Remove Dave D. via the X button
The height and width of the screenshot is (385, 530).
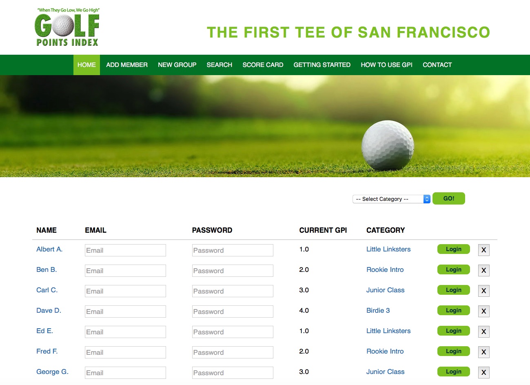point(483,311)
